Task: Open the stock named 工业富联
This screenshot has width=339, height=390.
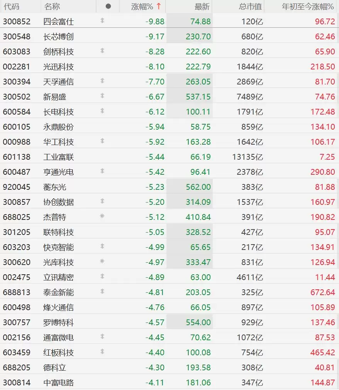Action: coord(58,157)
